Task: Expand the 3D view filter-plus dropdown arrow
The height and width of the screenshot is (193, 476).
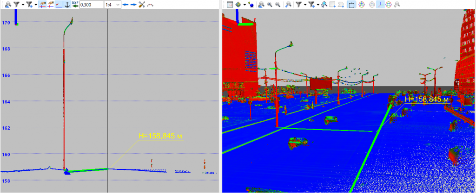Action: pos(318,5)
